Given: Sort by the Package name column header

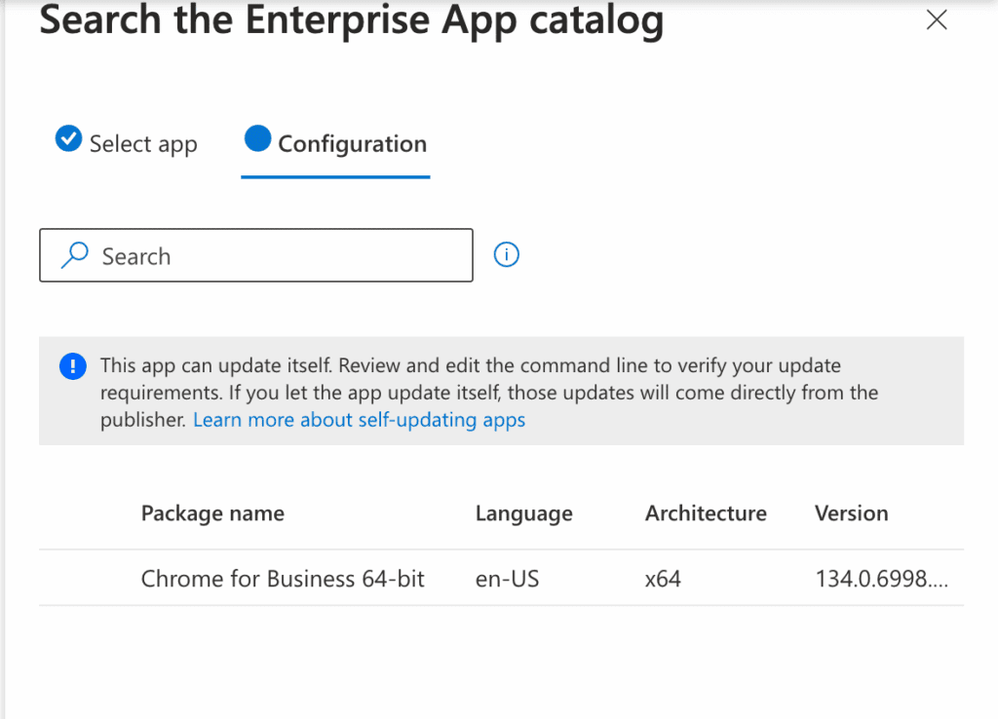Looking at the screenshot, I should pos(212,513).
